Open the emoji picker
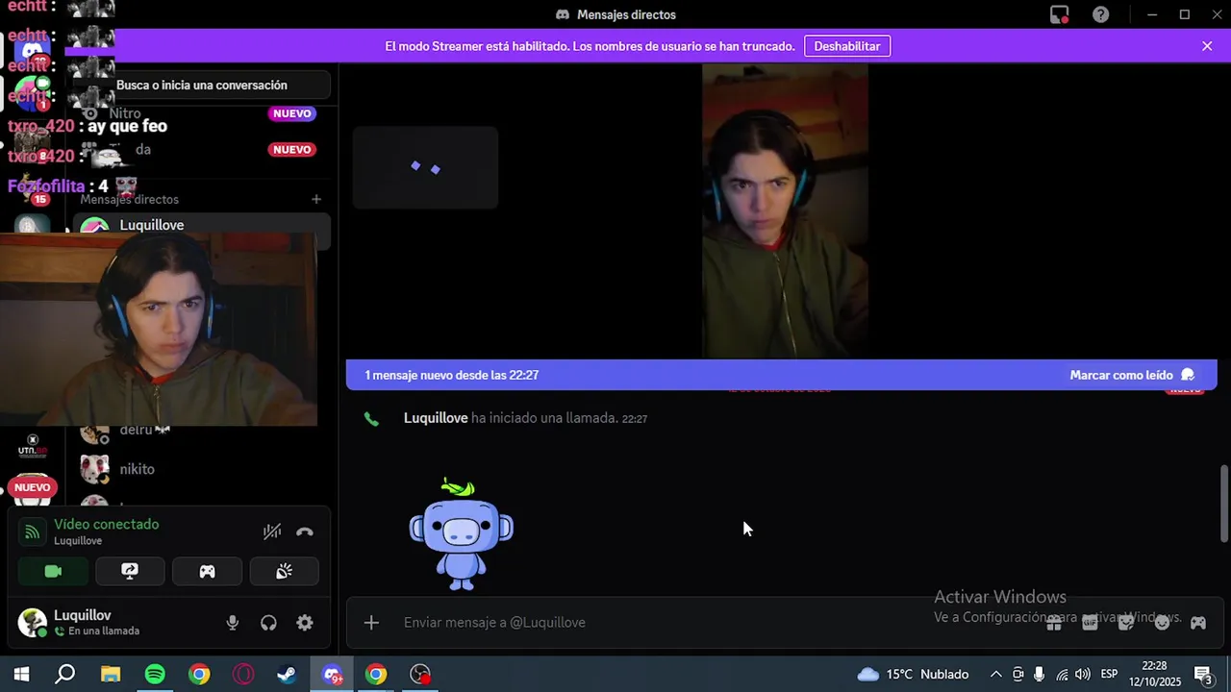 [x=1162, y=623]
